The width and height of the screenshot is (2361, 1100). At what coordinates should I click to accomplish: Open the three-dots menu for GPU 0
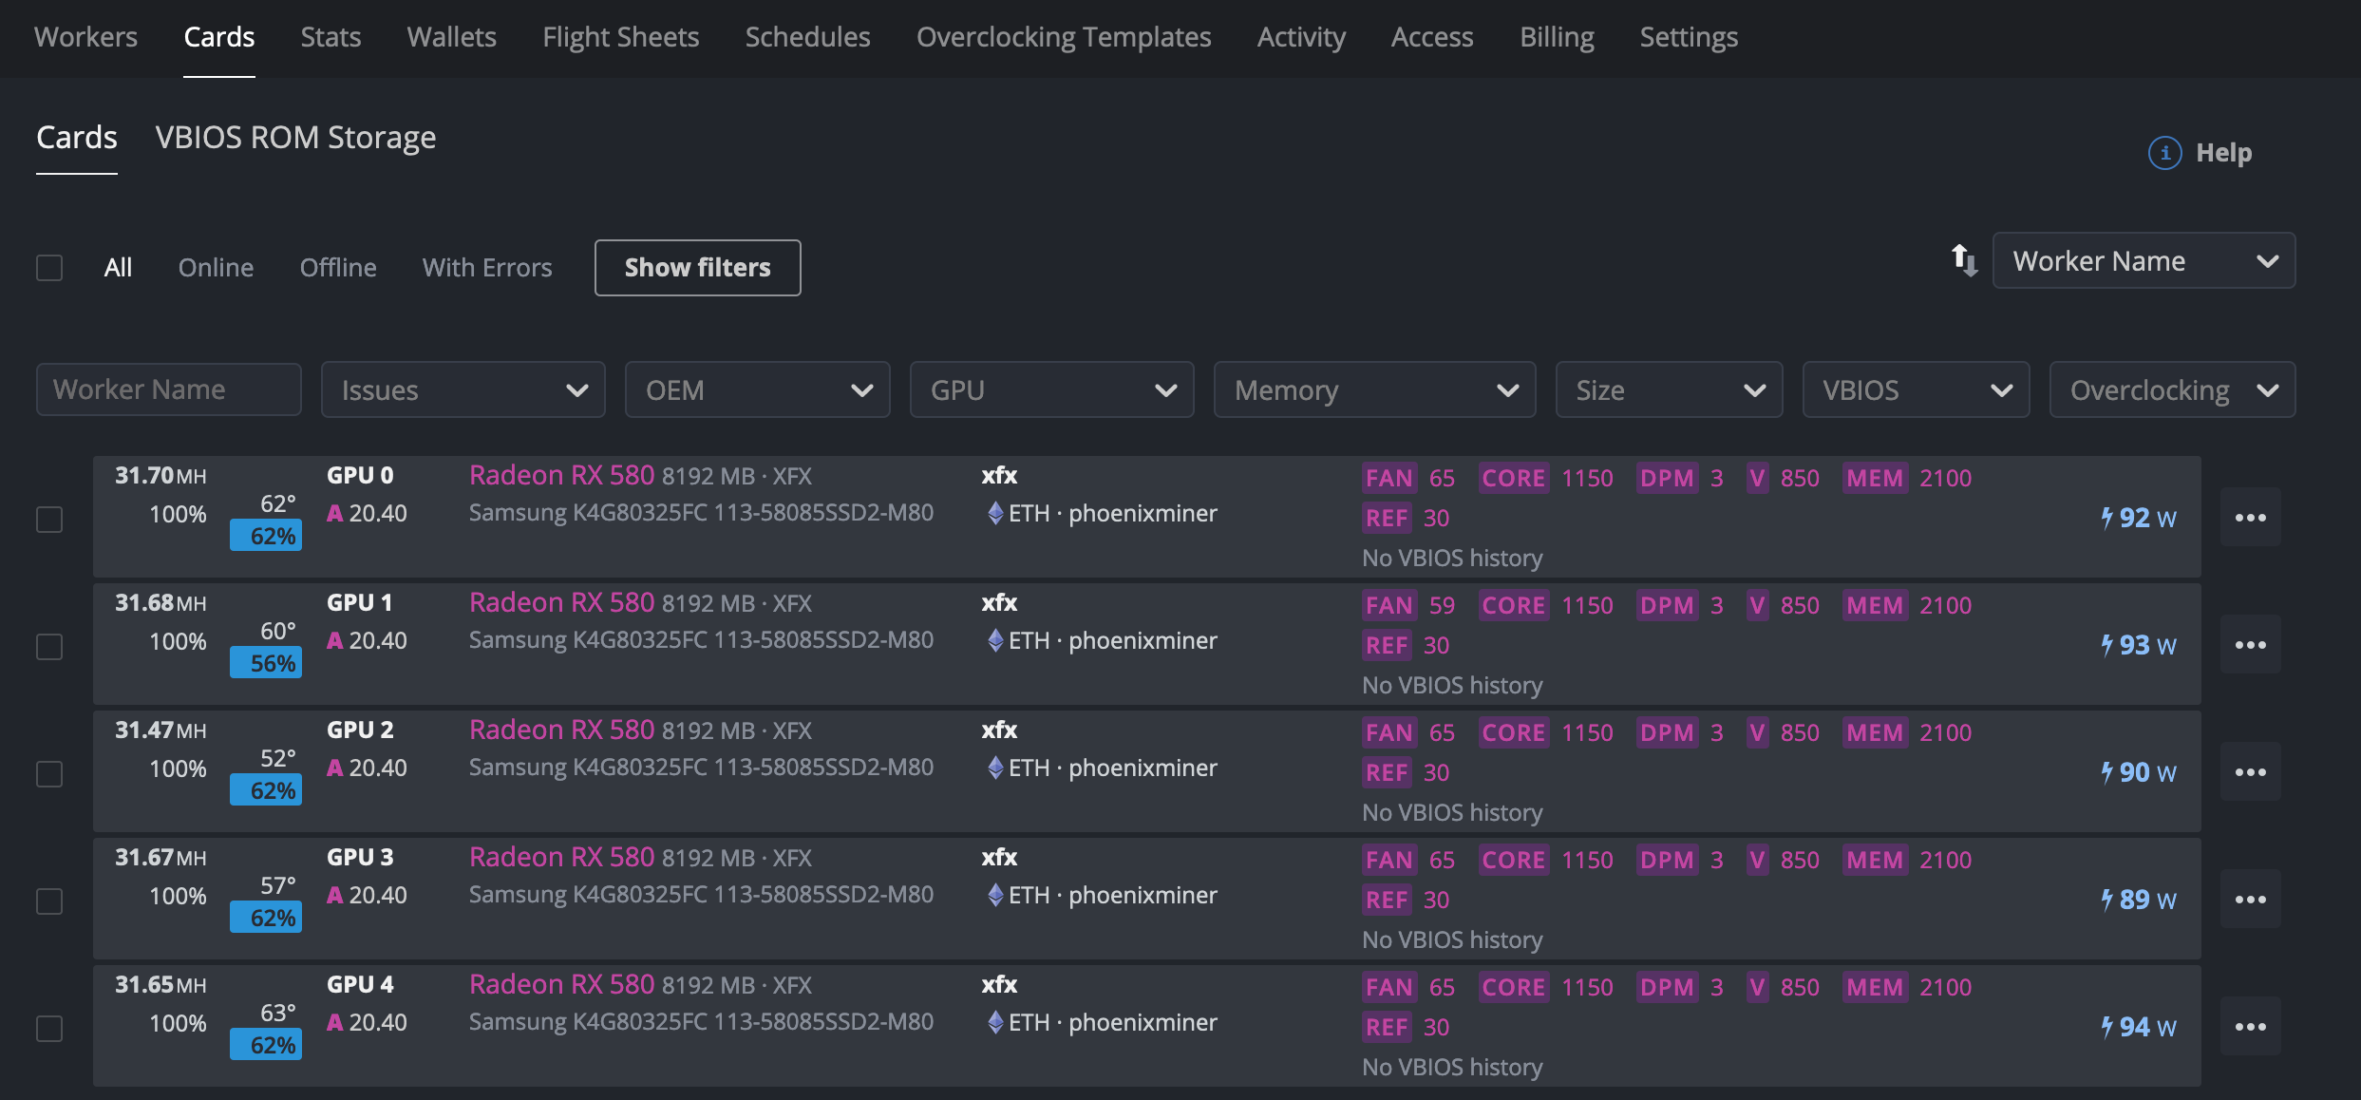pyautogui.click(x=2250, y=518)
